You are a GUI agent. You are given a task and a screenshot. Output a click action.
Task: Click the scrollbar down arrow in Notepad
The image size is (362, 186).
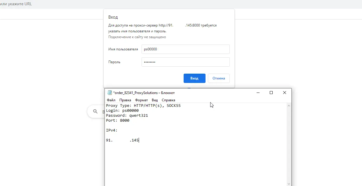[x=289, y=184]
